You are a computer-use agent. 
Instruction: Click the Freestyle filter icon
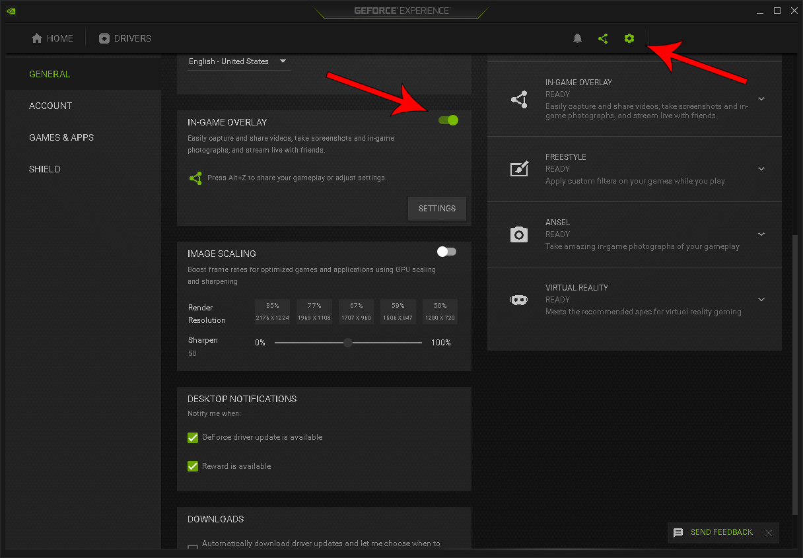(x=520, y=168)
